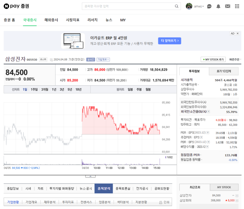Open the 재무분석 sub-tab
The width and height of the screenshot is (244, 209).
[x=50, y=202]
